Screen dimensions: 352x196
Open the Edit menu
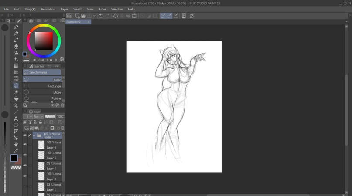[x=17, y=9]
